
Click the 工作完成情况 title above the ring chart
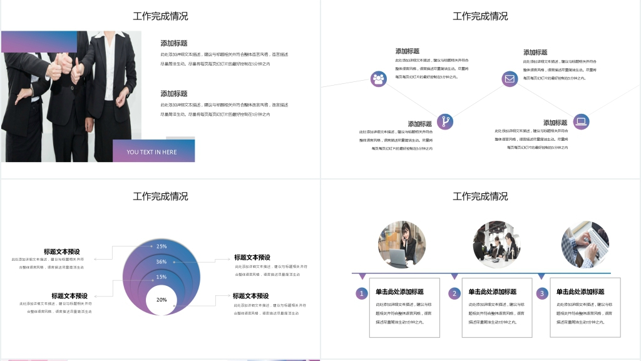160,196
